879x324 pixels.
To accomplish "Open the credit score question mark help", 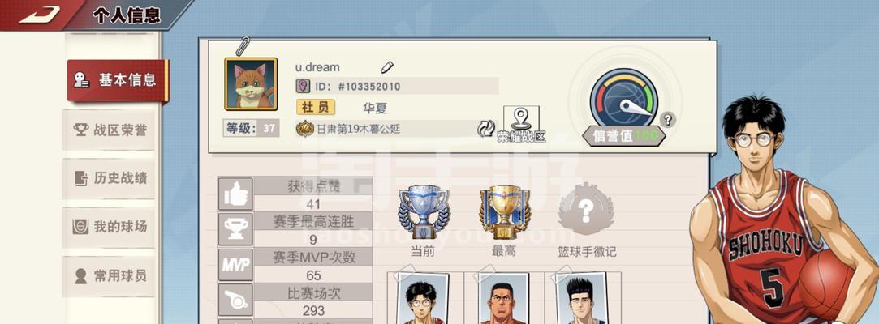I will pyautogui.click(x=667, y=119).
